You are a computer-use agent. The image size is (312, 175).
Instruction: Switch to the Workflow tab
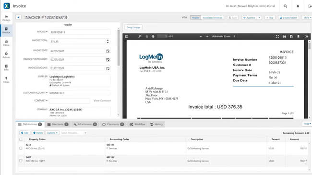tap(137, 124)
